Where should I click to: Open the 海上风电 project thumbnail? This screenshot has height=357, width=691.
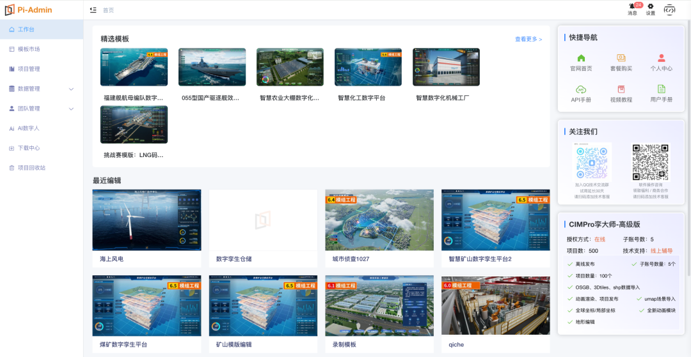(x=147, y=220)
